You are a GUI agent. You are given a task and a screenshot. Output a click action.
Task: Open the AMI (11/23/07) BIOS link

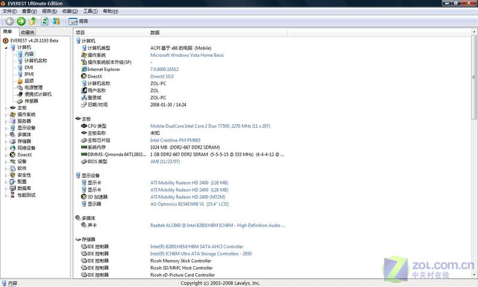pos(165,161)
